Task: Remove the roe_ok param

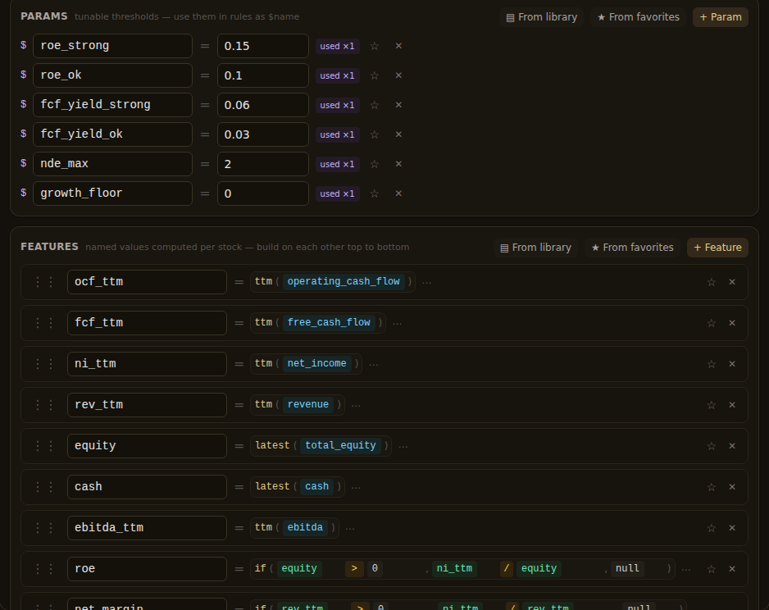Action: [398, 75]
